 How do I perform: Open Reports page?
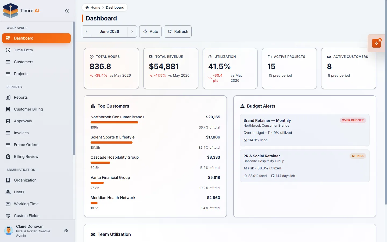36,97
